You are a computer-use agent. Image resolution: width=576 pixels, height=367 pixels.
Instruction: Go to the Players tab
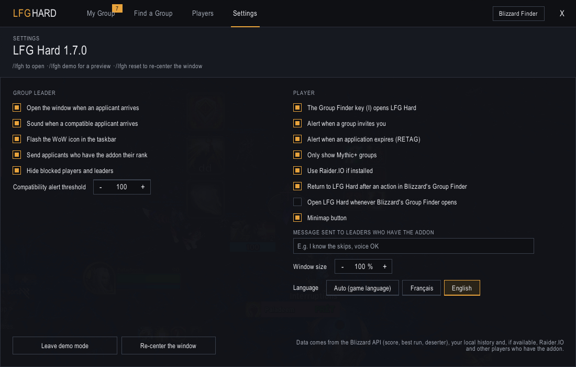[x=203, y=13]
